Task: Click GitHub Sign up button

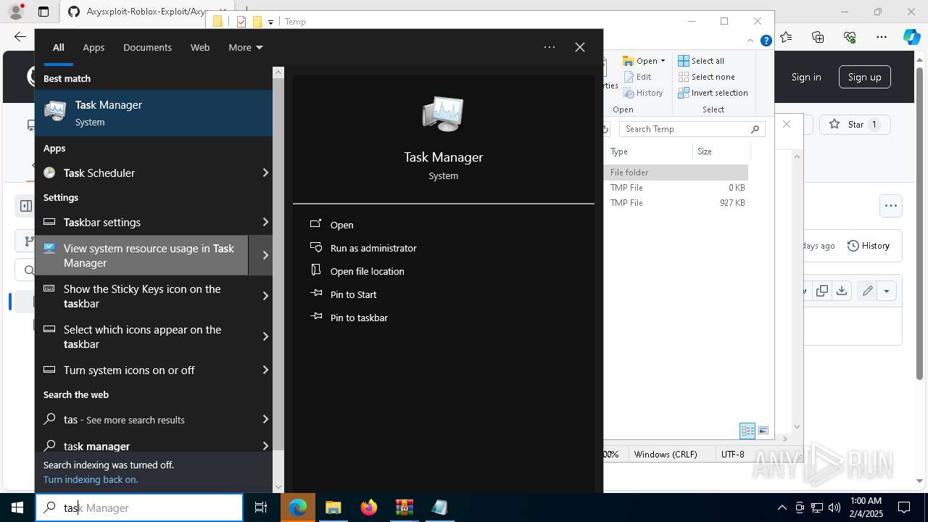Action: [864, 77]
